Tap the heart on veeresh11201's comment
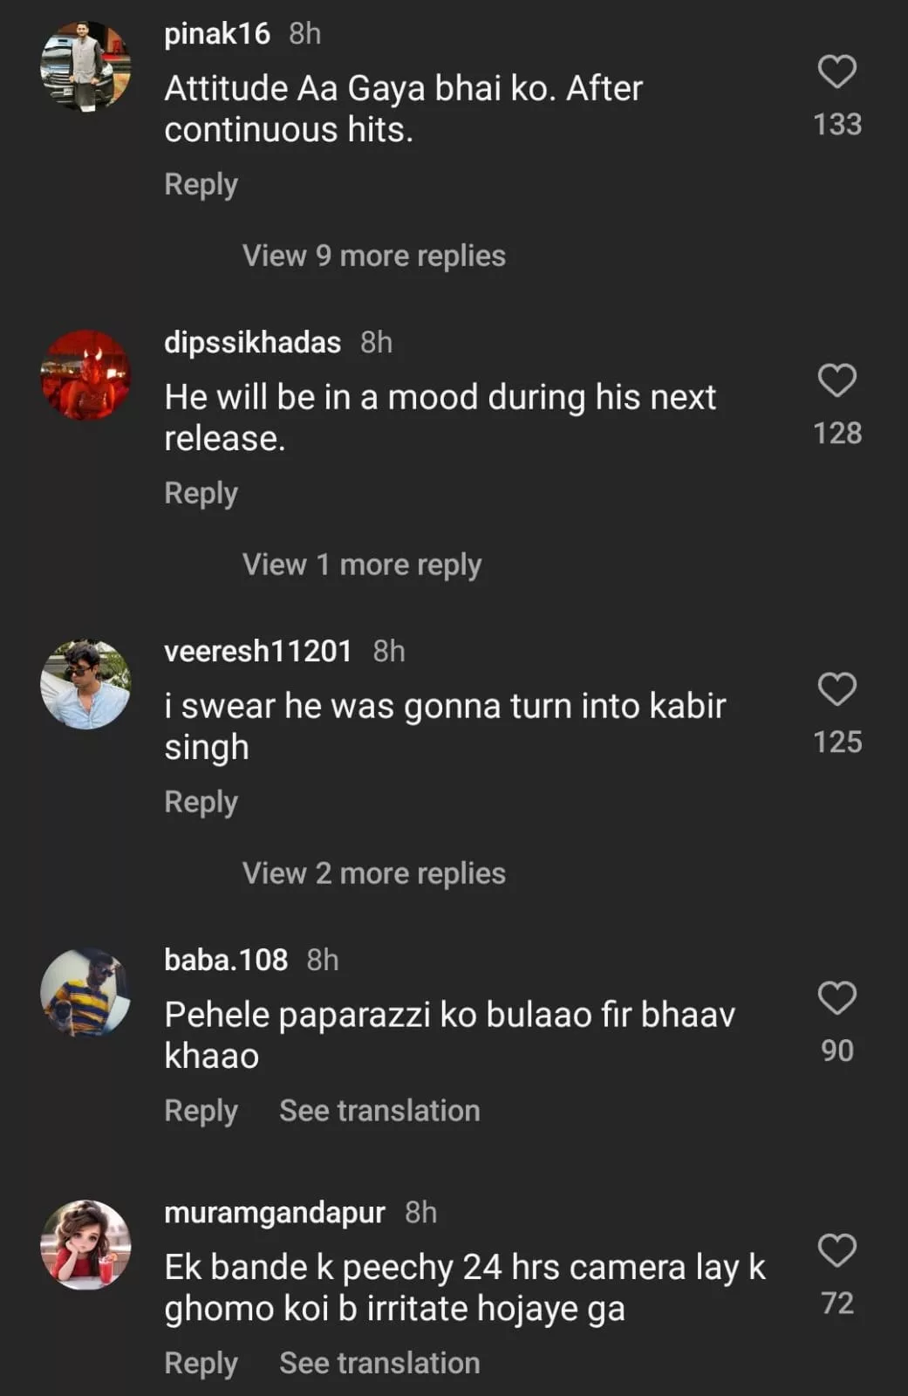Screen dimensions: 908x1396 tap(836, 689)
